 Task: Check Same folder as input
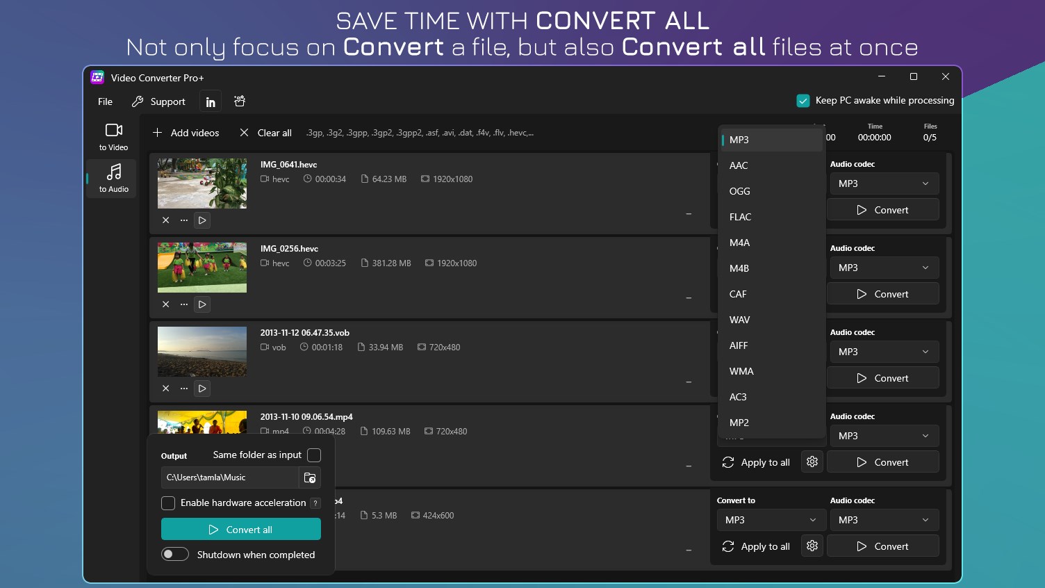click(314, 455)
